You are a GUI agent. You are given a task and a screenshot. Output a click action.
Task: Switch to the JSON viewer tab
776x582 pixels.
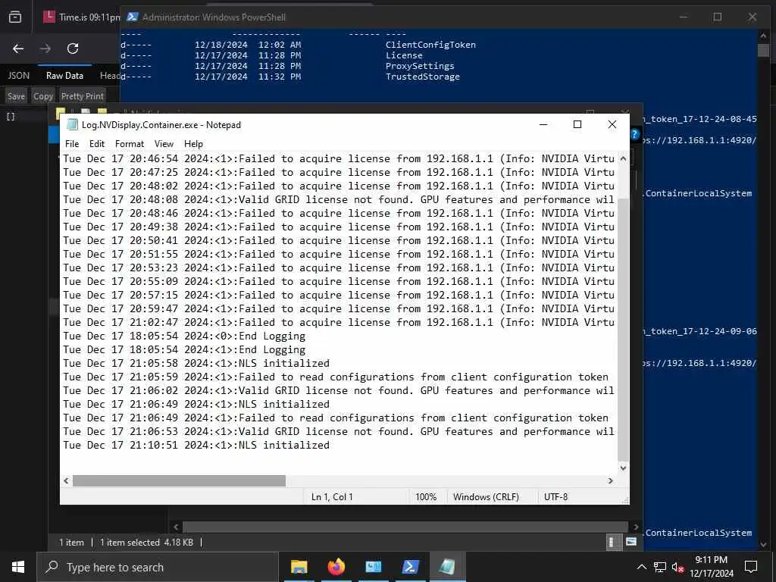pos(18,76)
